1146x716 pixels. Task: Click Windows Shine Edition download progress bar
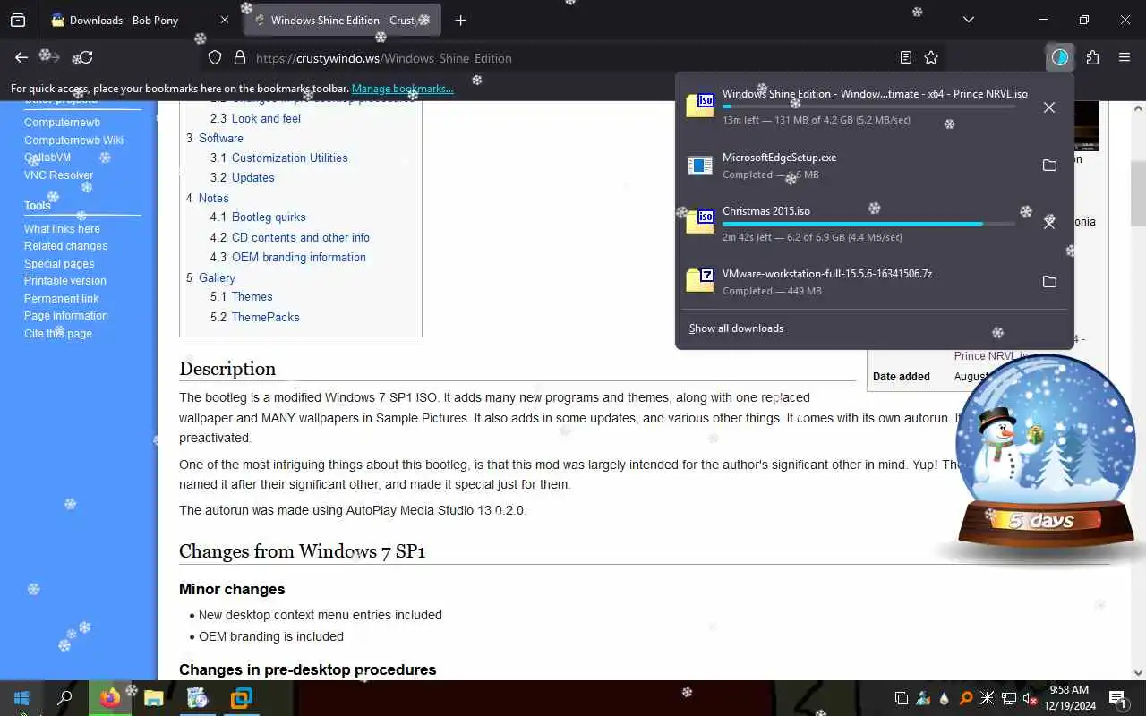pyautogui.click(x=869, y=107)
